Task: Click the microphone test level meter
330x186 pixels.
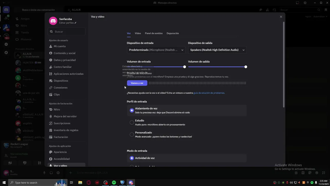Action: [x=197, y=83]
